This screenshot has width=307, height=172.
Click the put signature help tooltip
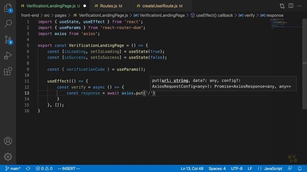coord(224,84)
